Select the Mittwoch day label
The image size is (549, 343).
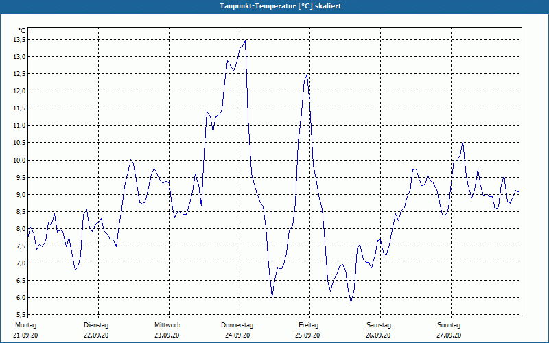click(167, 325)
